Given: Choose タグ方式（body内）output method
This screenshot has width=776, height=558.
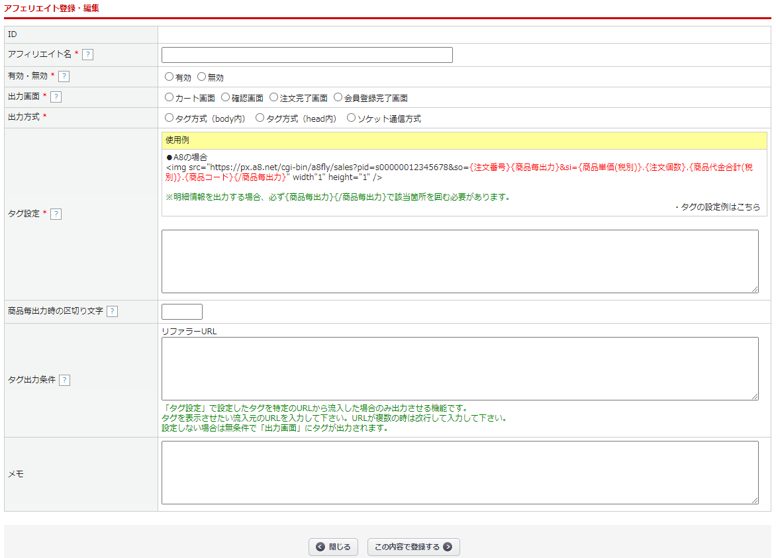Looking at the screenshot, I should [170, 118].
